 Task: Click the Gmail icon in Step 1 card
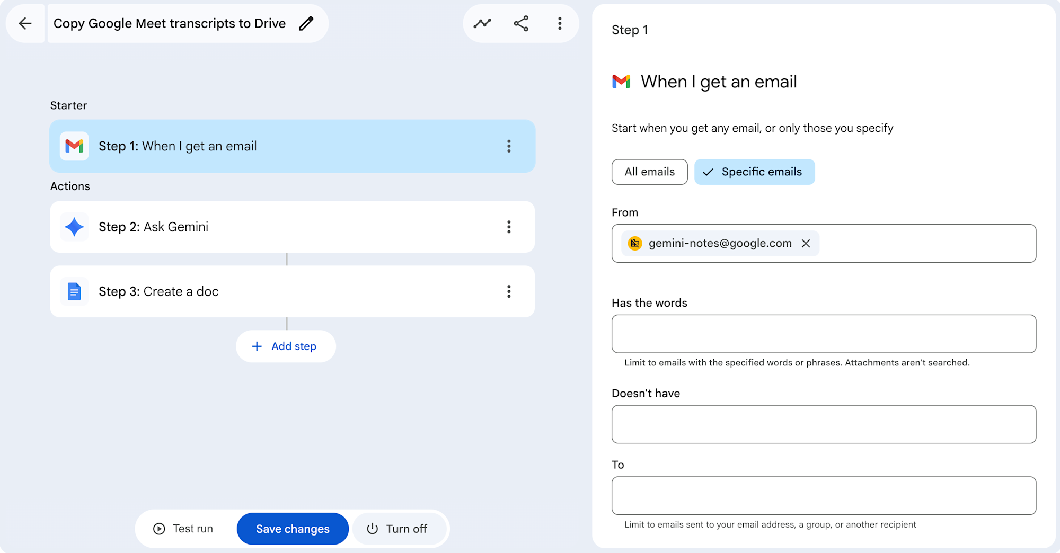74,146
